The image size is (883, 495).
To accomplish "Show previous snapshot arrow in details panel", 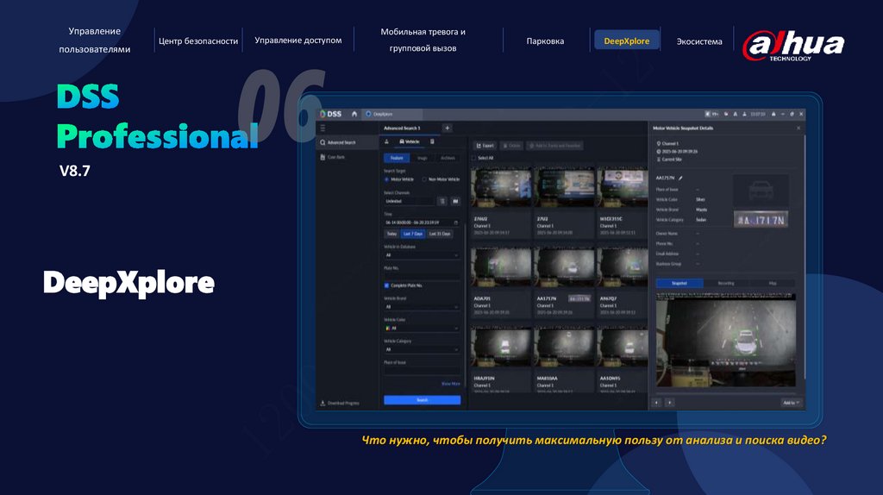I will point(656,403).
